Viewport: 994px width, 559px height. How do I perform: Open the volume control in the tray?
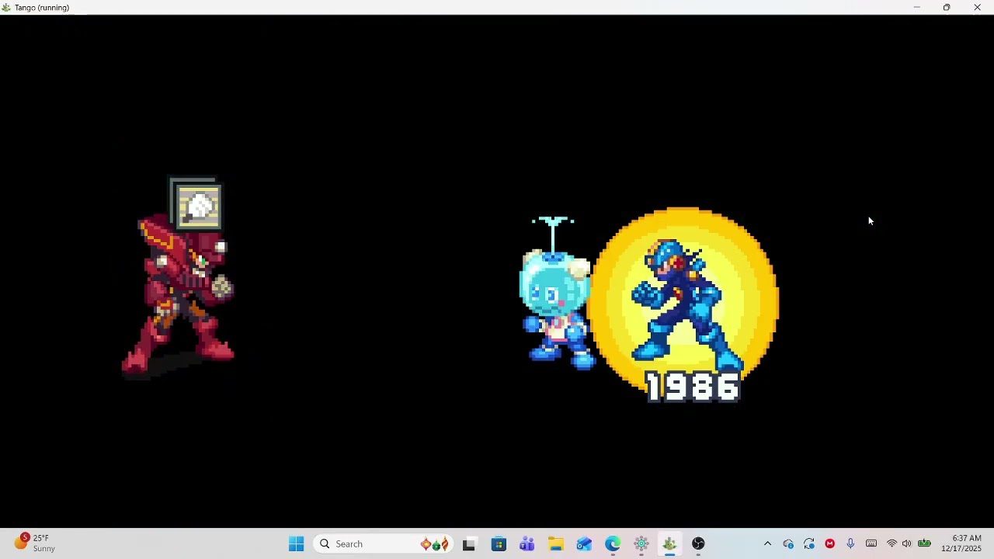click(x=906, y=544)
